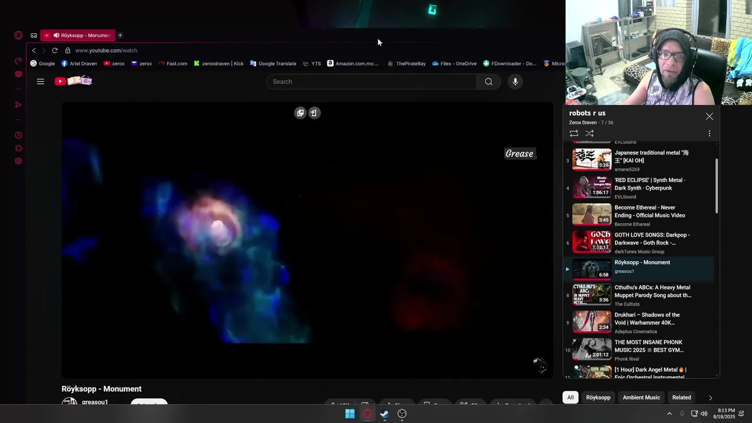This screenshot has height=423, width=752.
Task: Open the Opera main menu logo
Action: click(18, 35)
